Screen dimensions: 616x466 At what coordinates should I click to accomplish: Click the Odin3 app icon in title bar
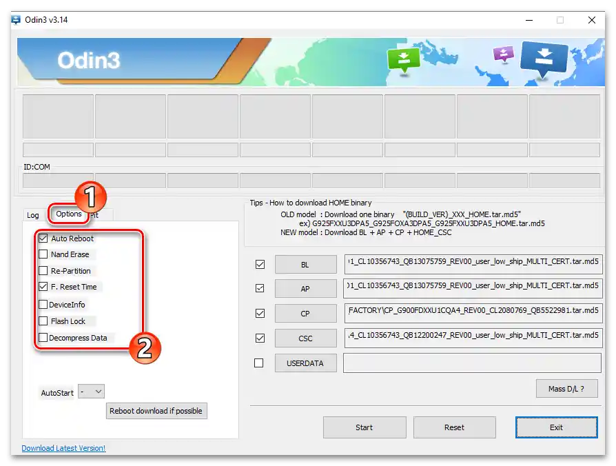(x=16, y=19)
